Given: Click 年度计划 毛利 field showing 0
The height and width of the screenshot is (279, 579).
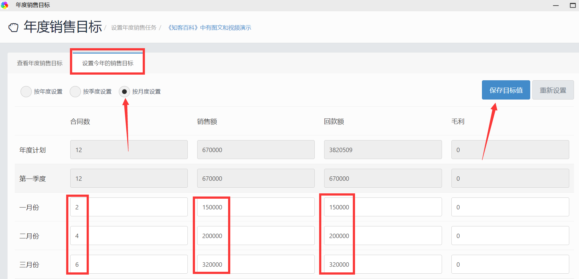Looking at the screenshot, I should pyautogui.click(x=510, y=150).
